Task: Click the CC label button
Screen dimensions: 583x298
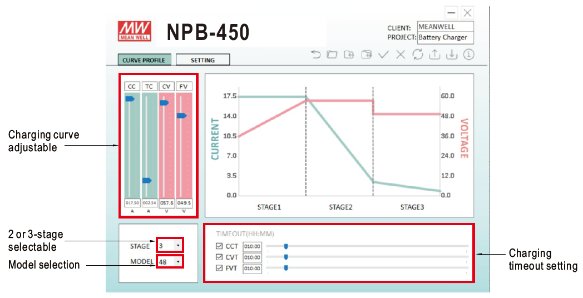Action: 132,87
